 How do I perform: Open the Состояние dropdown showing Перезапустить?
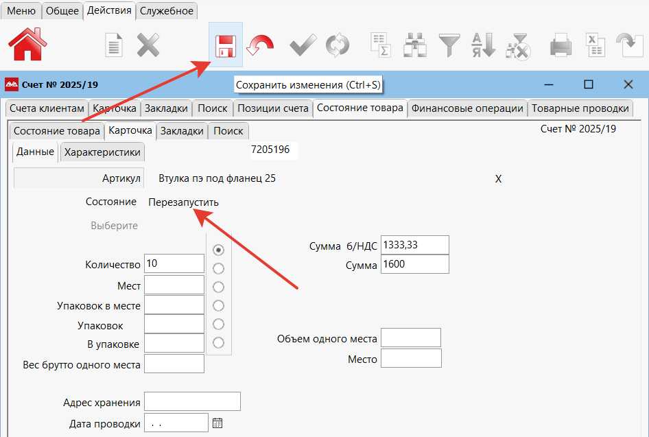pos(184,202)
